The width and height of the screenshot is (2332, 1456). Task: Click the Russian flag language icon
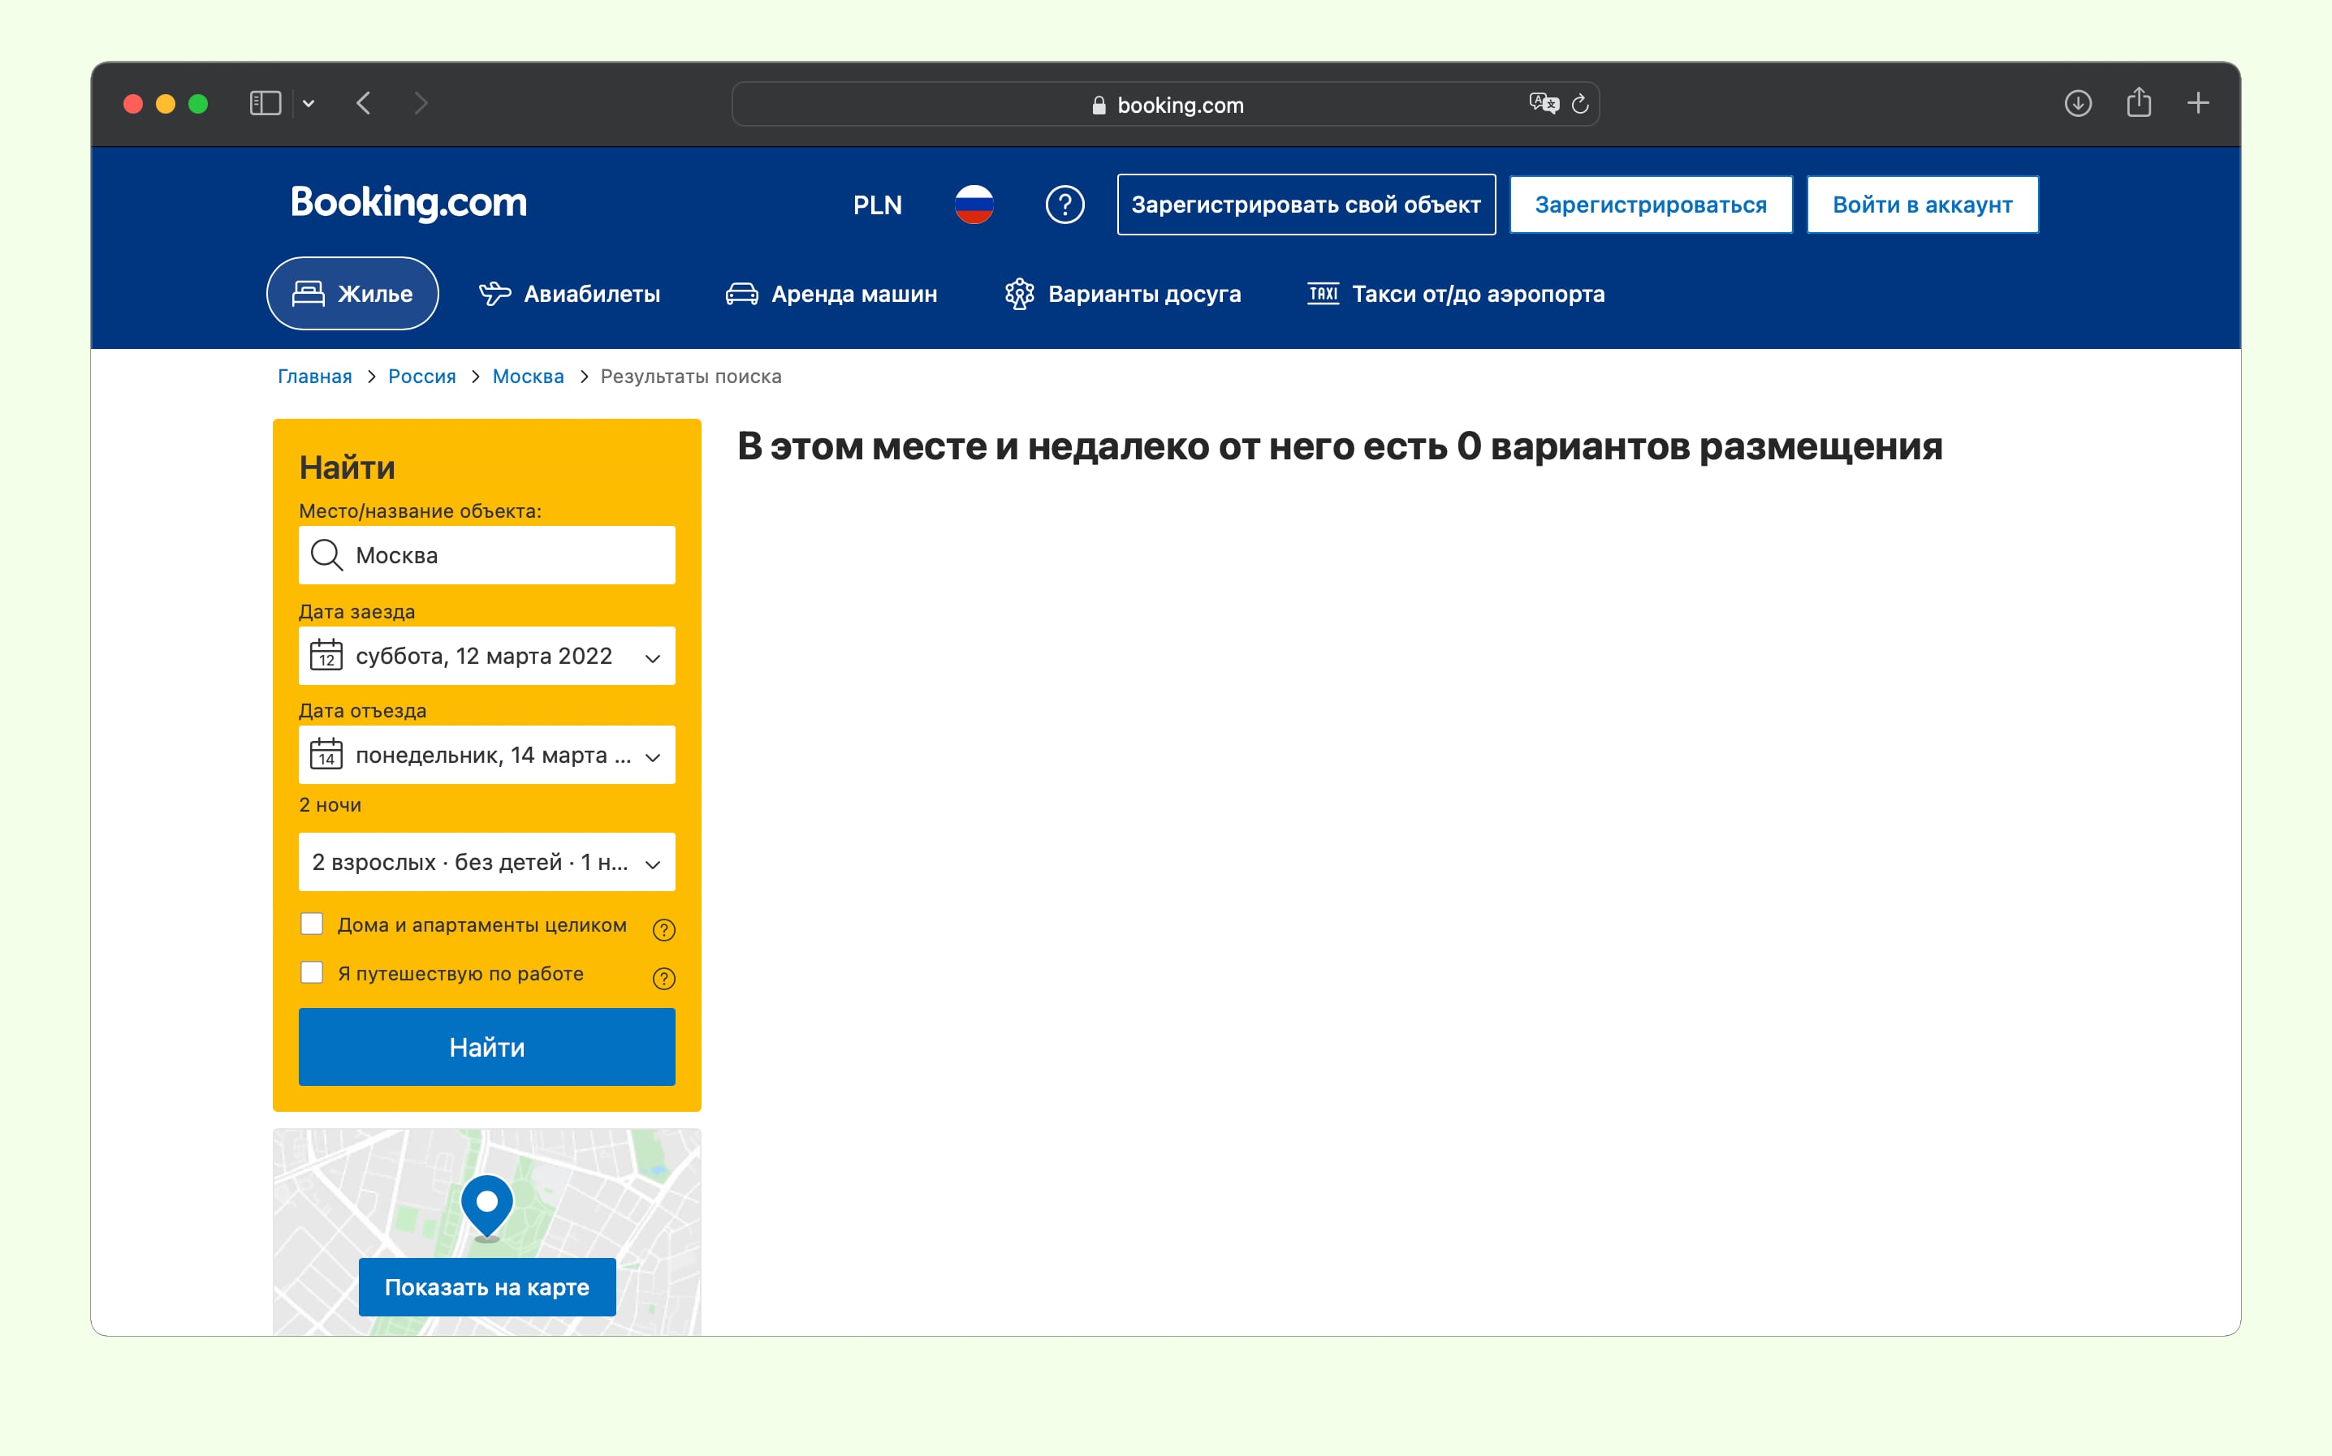[974, 205]
